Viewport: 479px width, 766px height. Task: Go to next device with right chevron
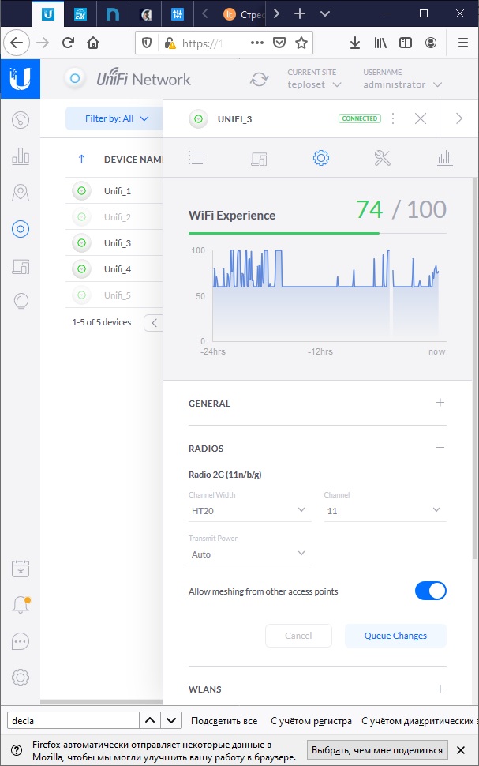tap(459, 118)
